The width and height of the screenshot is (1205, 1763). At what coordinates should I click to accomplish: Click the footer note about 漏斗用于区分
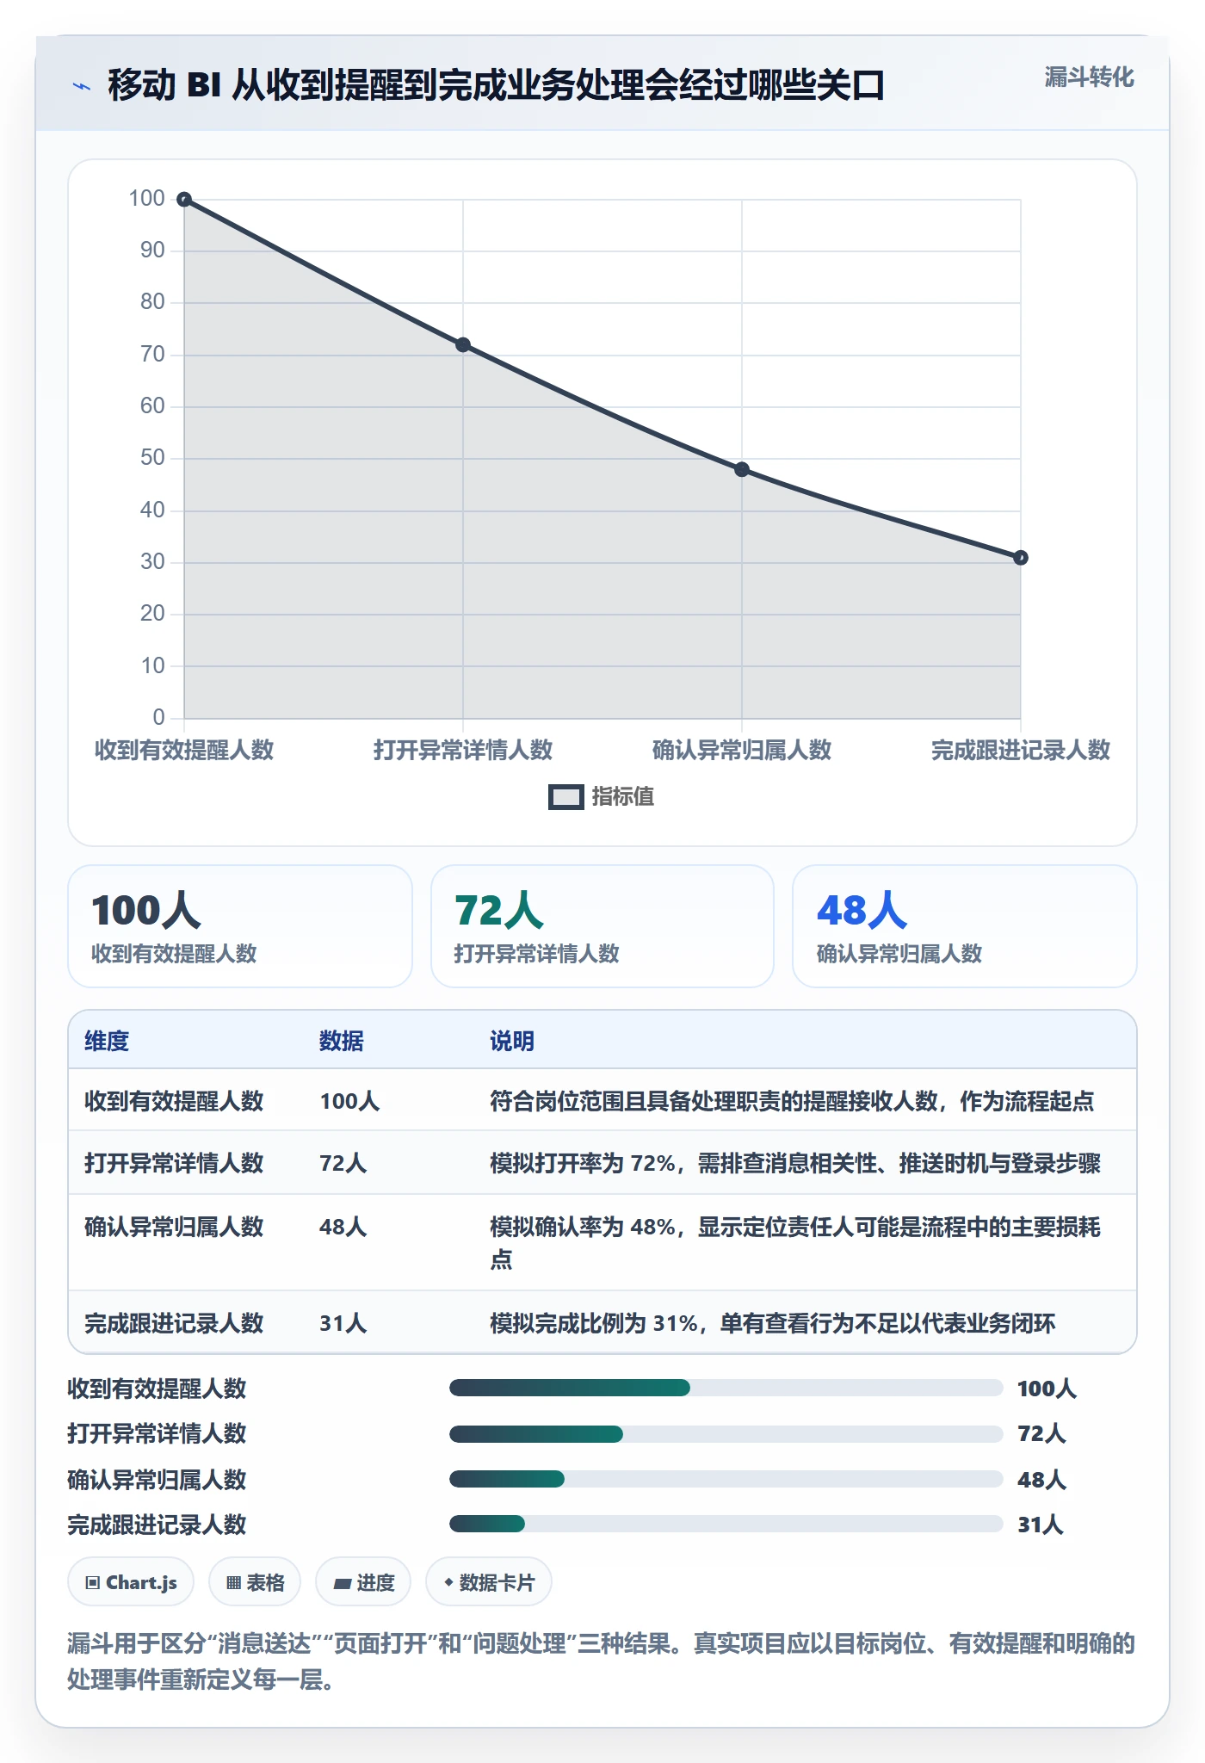coord(602,1661)
